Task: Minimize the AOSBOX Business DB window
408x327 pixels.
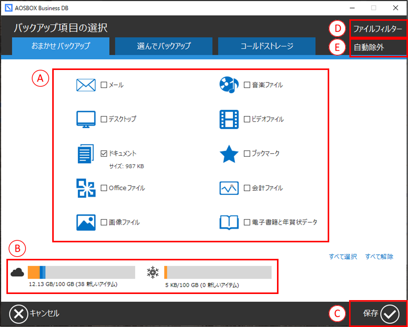Action: click(352, 8)
